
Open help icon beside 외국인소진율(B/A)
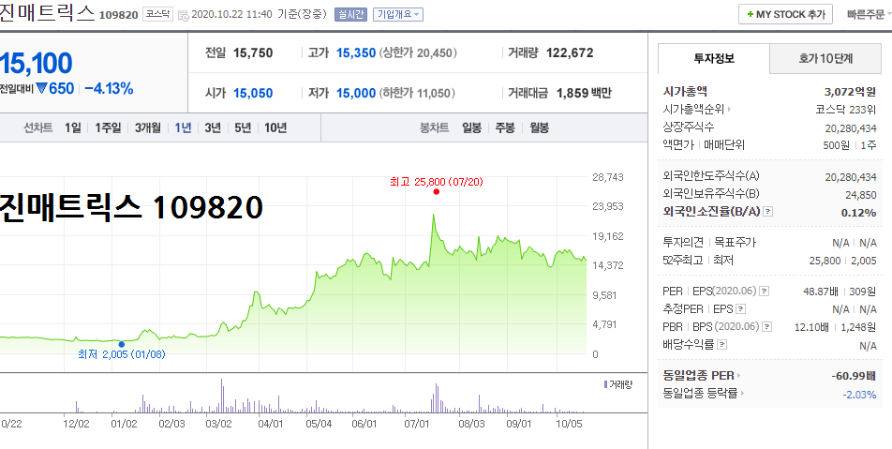point(768,212)
